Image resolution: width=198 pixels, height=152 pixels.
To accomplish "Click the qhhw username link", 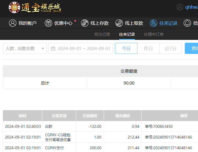I will [x=192, y=7].
